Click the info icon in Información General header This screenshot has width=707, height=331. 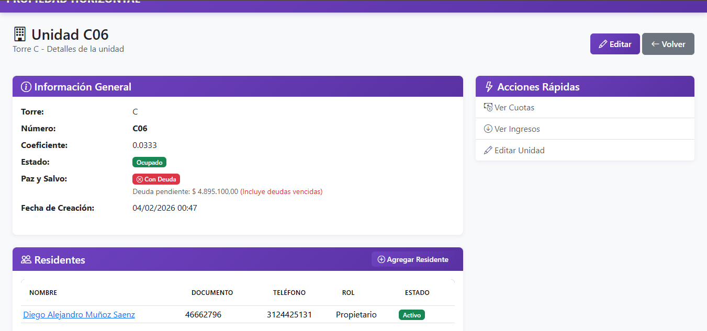click(x=26, y=87)
